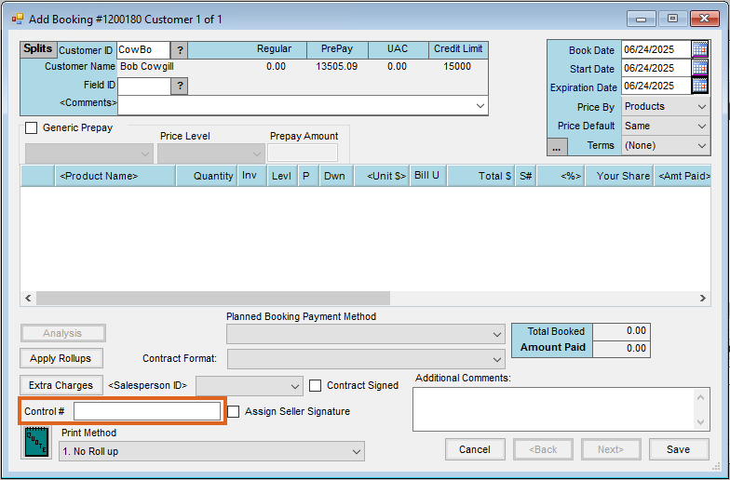
Task: Toggle Assign Seller Signature checkbox
Action: coord(233,411)
